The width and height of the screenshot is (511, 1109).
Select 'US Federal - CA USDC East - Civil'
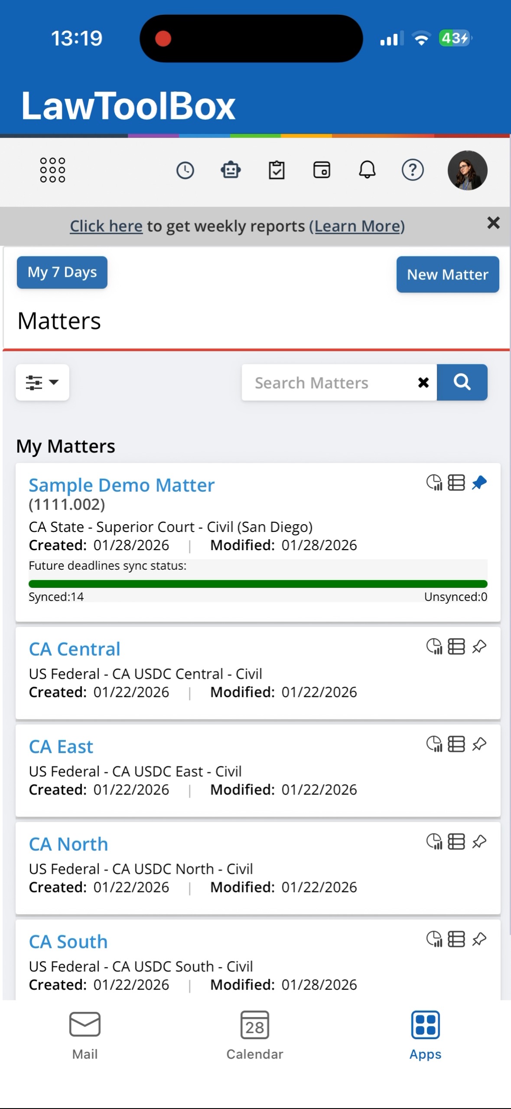(135, 771)
